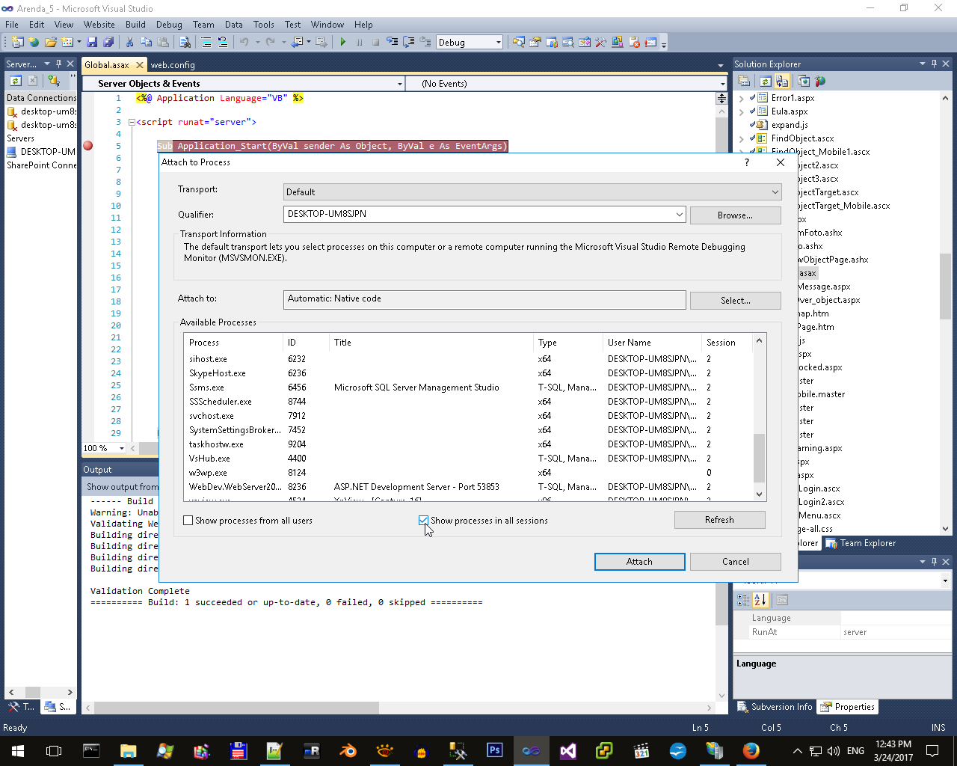Click the Undo arrow icon
The height and width of the screenshot is (766, 957).
[x=244, y=43]
